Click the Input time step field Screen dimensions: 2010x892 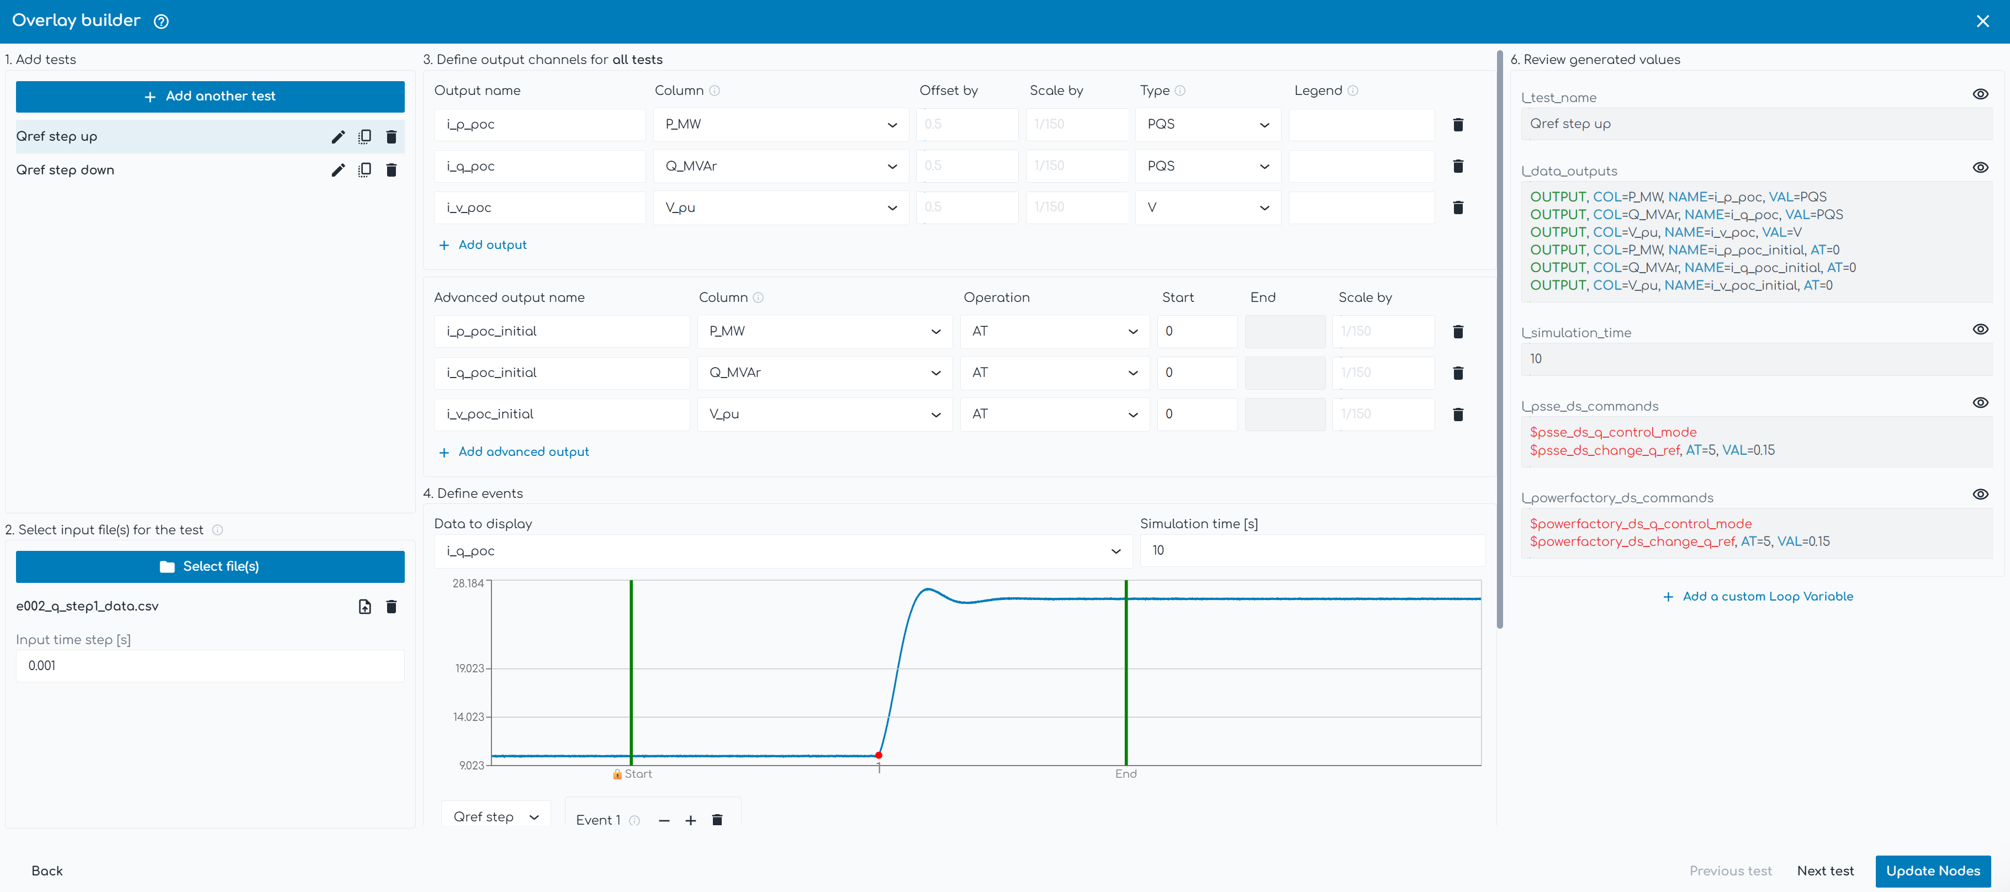(x=210, y=666)
